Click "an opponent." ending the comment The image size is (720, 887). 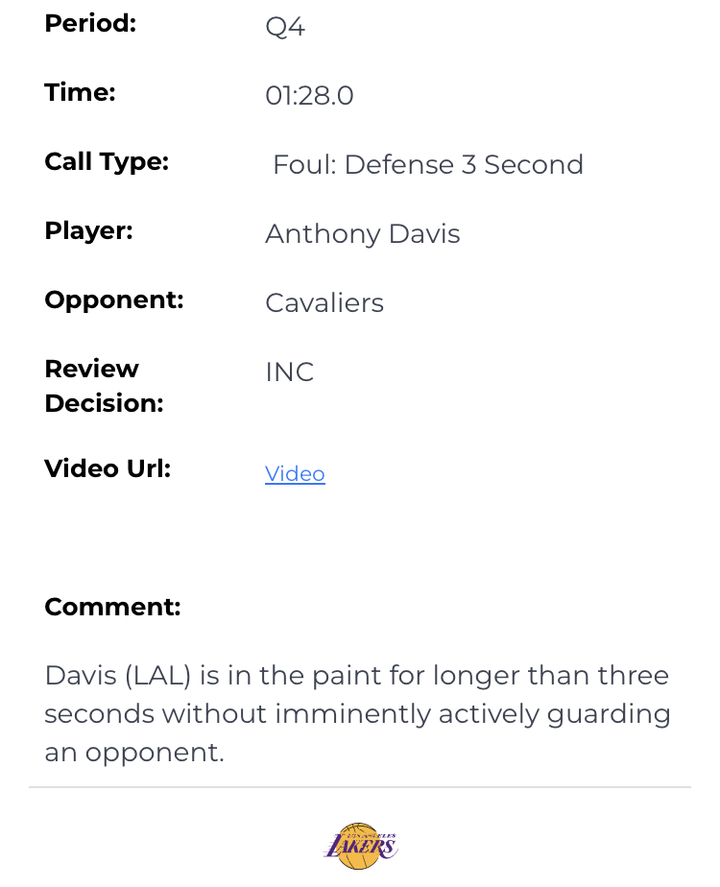pos(133,753)
